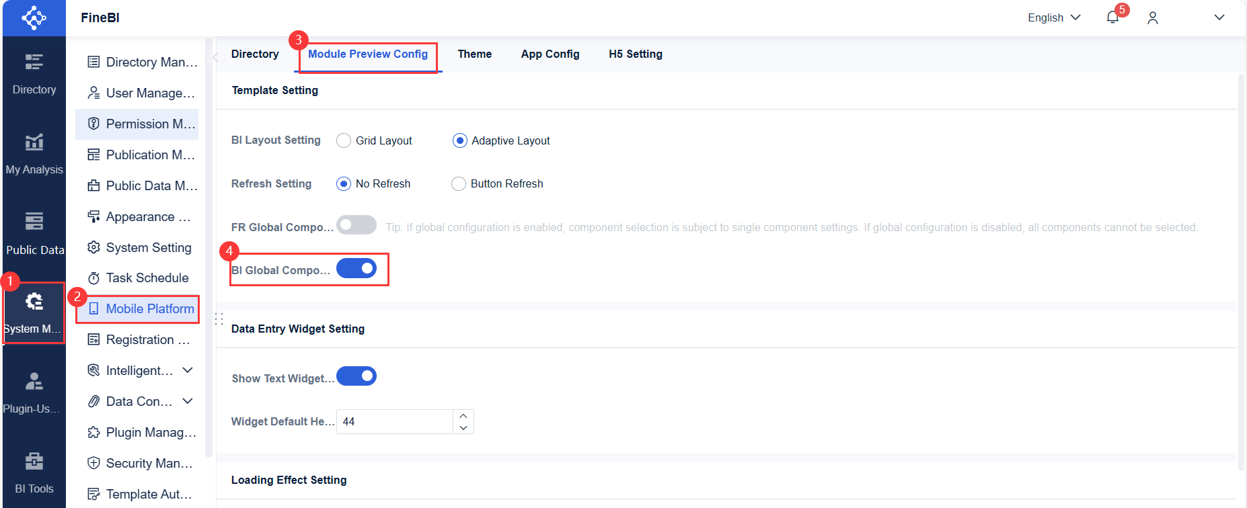Click the user account icon
The height and width of the screenshot is (508, 1247).
point(1153,17)
